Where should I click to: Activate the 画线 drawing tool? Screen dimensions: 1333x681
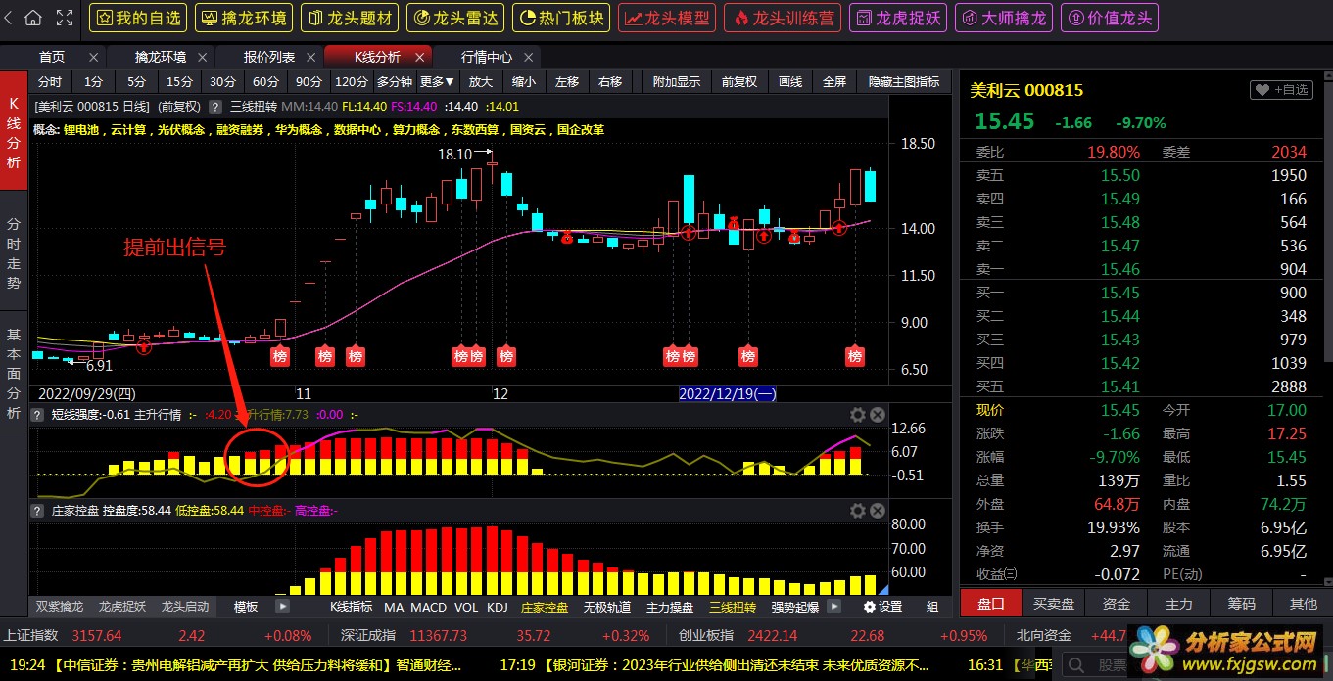[790, 82]
